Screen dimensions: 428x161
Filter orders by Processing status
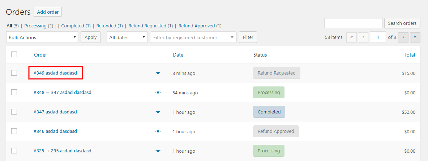(35, 26)
